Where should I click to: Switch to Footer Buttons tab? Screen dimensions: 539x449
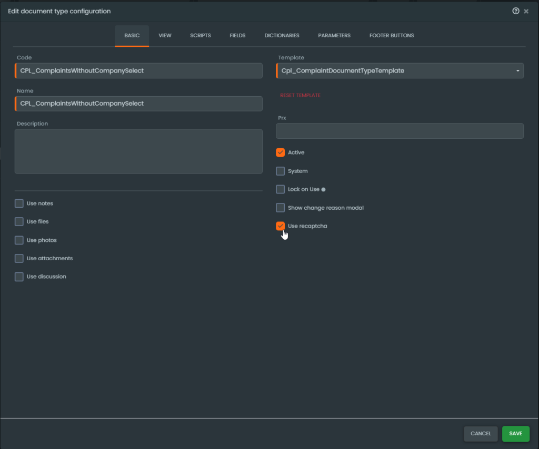pos(391,36)
